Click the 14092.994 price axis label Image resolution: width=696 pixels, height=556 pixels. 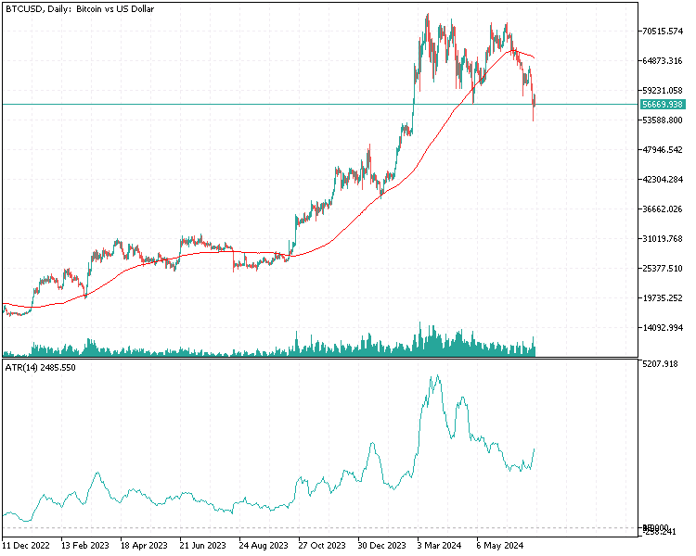click(x=663, y=328)
